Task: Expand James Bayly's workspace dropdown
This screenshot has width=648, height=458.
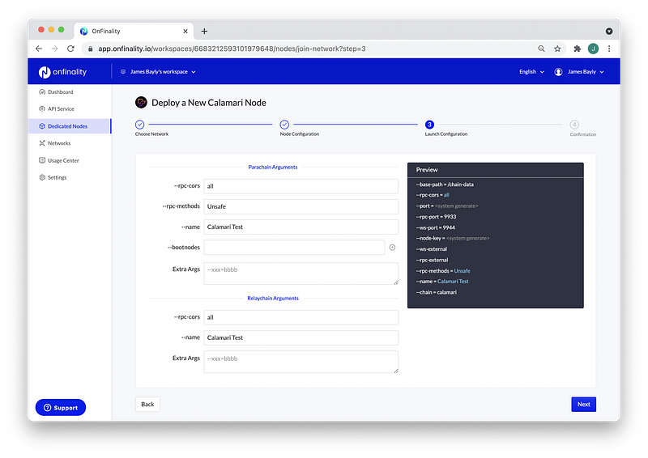Action: point(158,72)
